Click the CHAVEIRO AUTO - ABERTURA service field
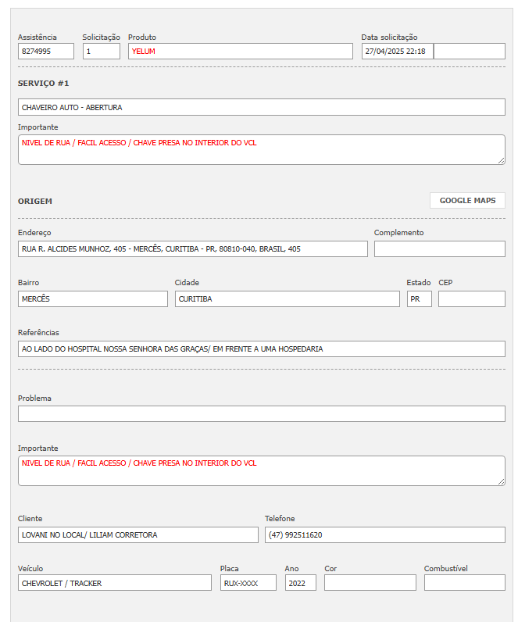 click(261, 107)
